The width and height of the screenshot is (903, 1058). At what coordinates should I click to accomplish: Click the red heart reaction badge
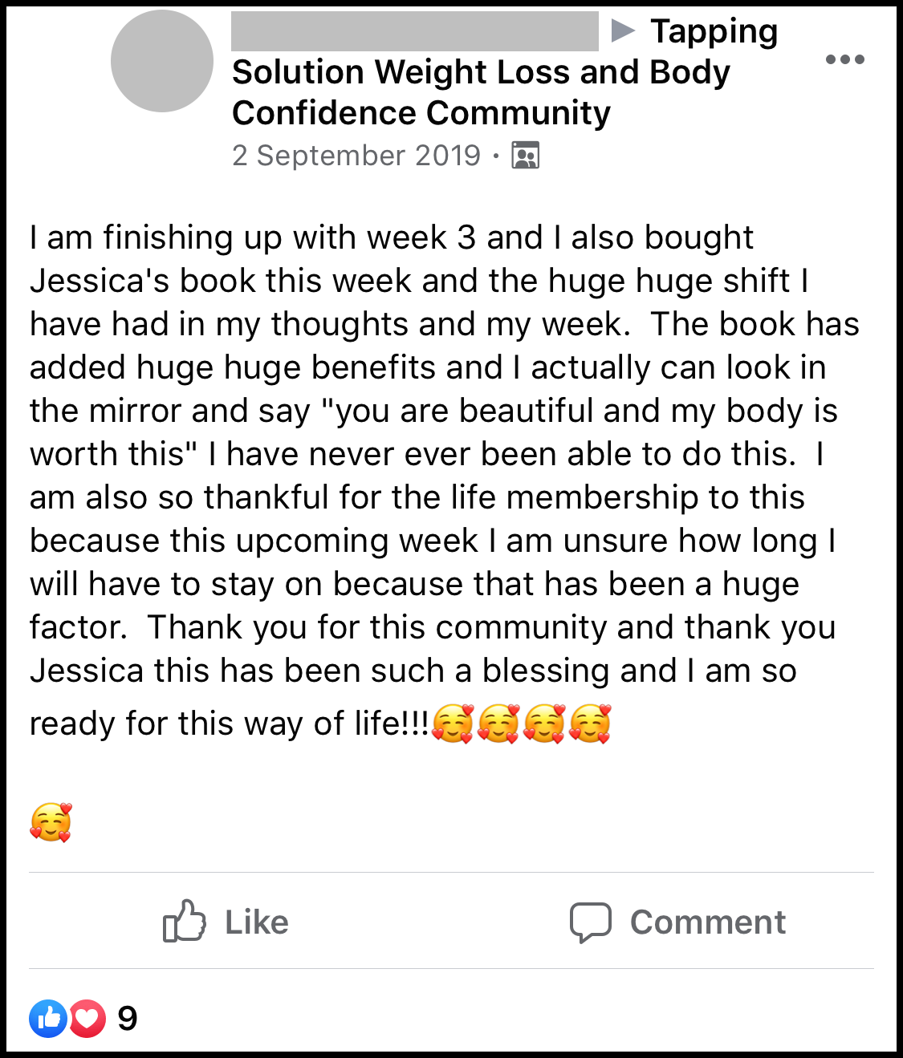[87, 1019]
